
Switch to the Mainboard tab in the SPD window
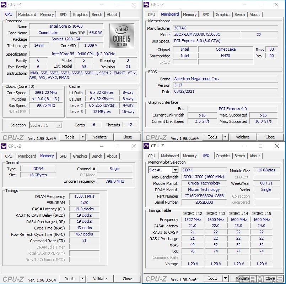click(170, 156)
